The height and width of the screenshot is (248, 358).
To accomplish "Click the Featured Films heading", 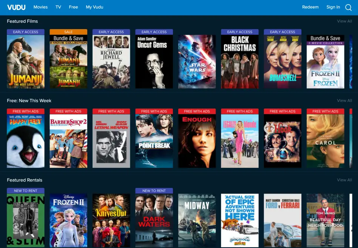I will [x=22, y=21].
